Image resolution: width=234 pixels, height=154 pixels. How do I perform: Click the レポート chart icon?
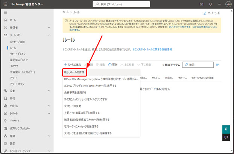(5, 113)
